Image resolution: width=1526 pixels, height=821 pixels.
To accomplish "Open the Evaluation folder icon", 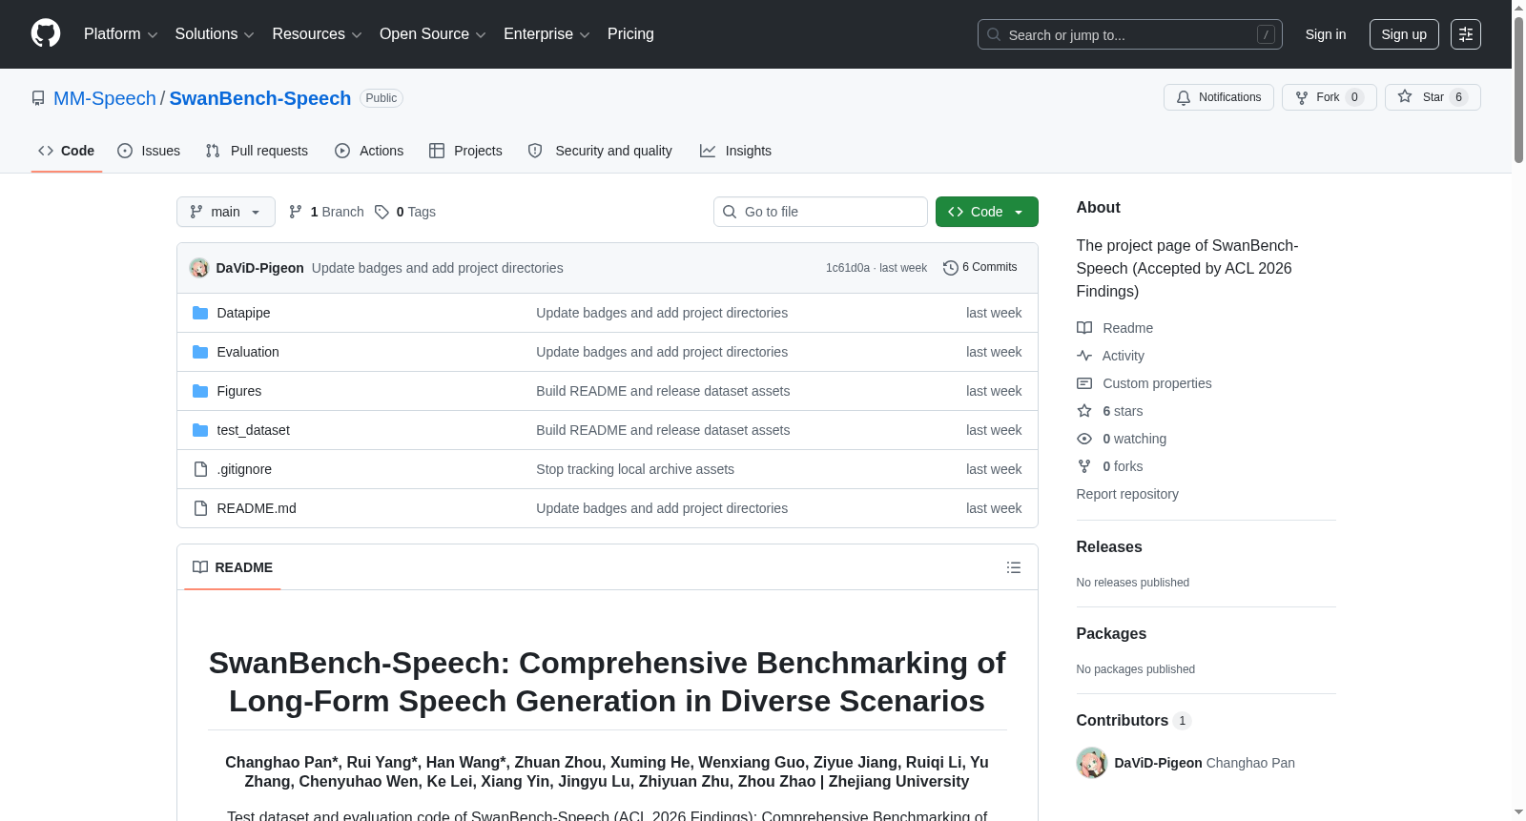I will 200,352.
